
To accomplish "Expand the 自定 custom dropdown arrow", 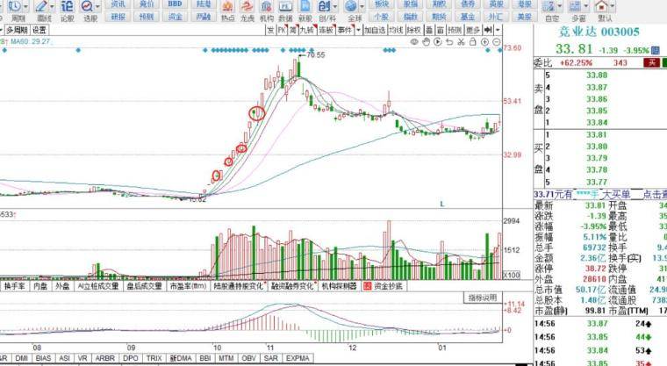I will [x=560, y=6].
